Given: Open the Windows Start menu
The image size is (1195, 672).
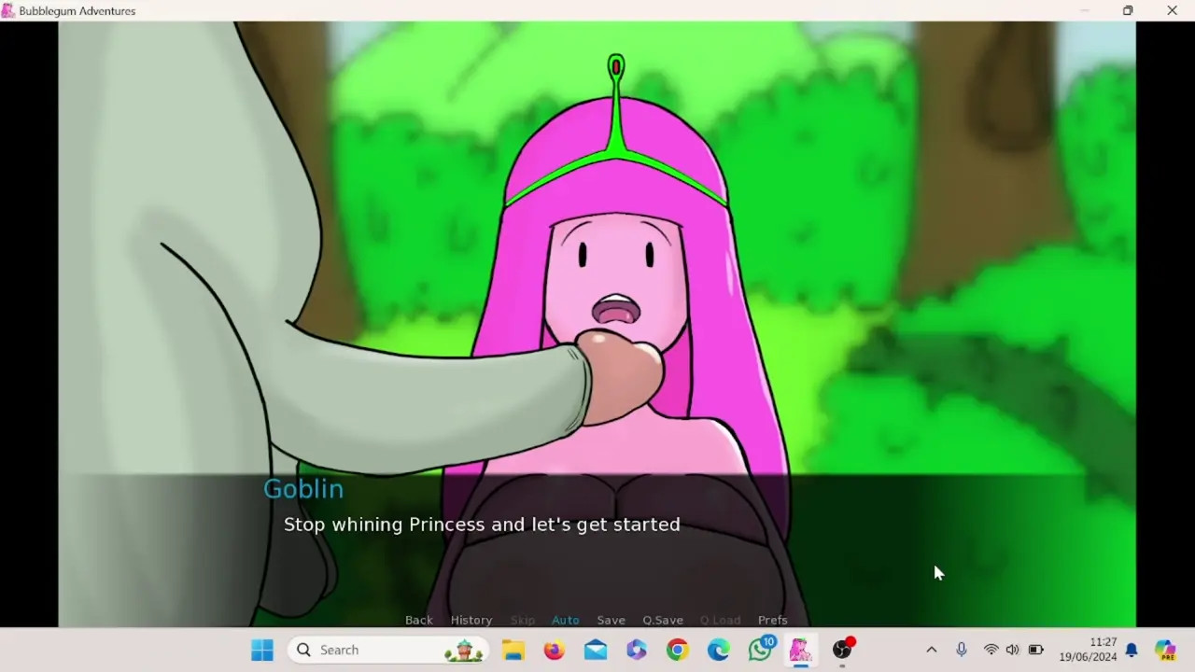Looking at the screenshot, I should (262, 650).
